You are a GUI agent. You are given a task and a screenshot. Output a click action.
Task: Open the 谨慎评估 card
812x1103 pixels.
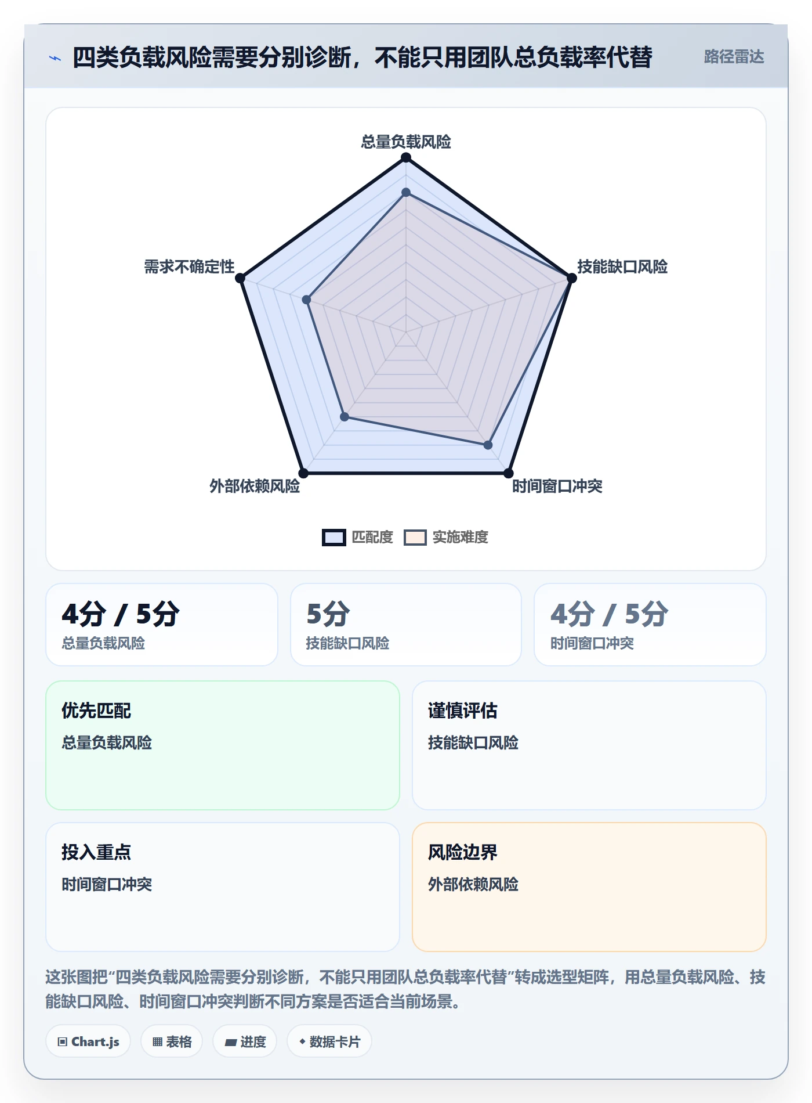click(589, 745)
